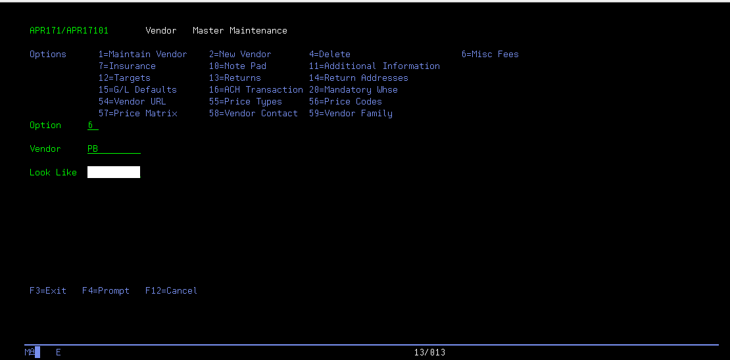Select the 7=Insurance option

pos(127,66)
